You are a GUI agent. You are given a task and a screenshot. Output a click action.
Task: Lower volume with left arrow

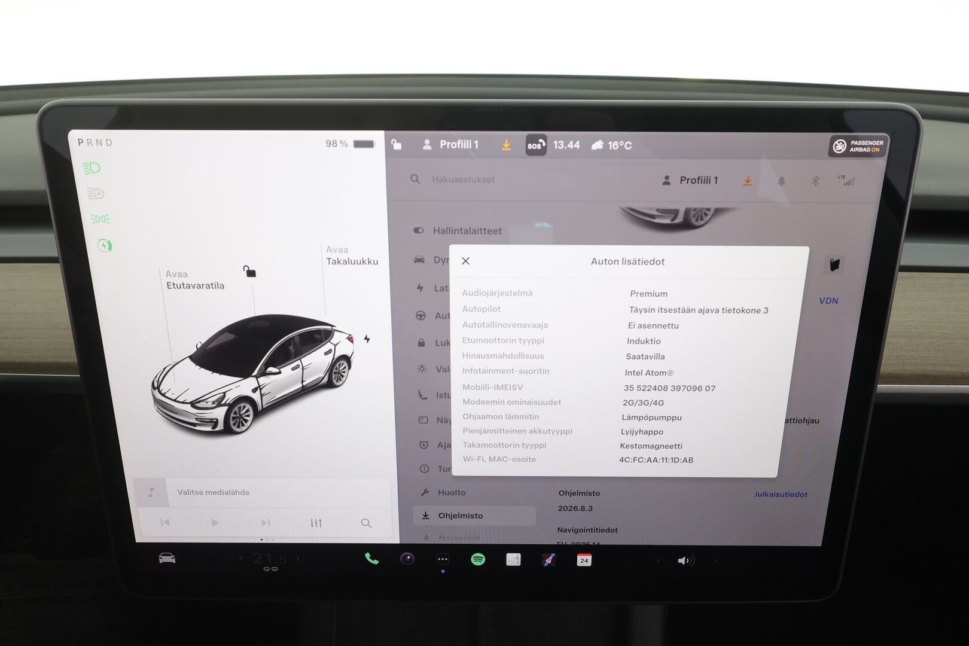[659, 560]
